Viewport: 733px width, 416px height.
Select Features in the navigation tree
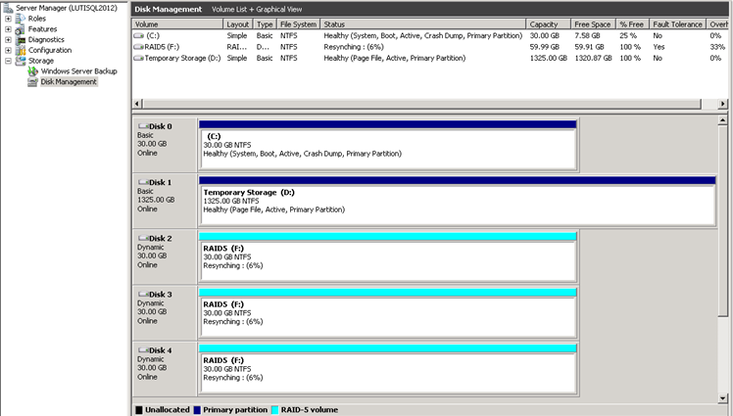click(x=42, y=29)
